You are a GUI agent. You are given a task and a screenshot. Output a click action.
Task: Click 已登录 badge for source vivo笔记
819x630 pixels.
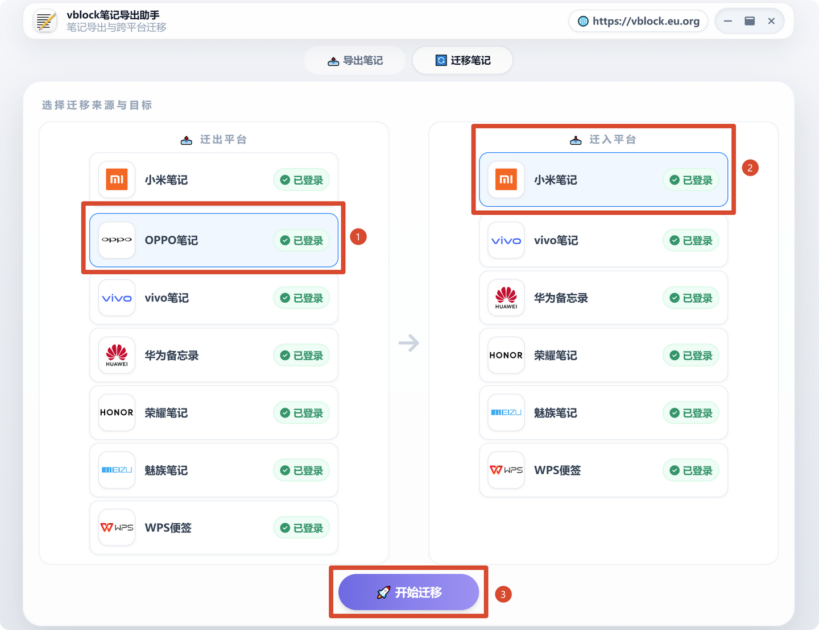click(301, 298)
